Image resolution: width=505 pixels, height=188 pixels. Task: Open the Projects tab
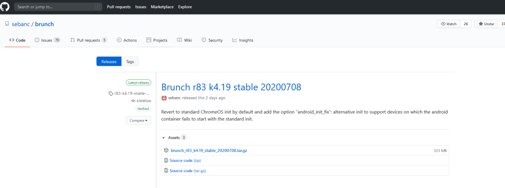pyautogui.click(x=157, y=40)
